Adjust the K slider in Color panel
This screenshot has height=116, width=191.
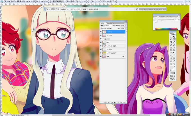[162, 21]
